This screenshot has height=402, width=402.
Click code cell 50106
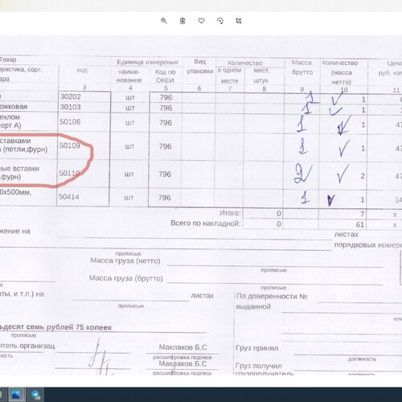tap(70, 122)
